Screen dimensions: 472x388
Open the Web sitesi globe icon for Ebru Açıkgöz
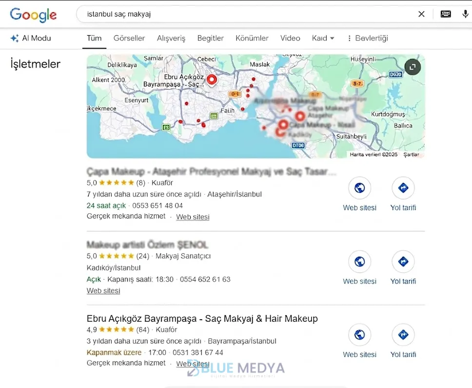(360, 335)
